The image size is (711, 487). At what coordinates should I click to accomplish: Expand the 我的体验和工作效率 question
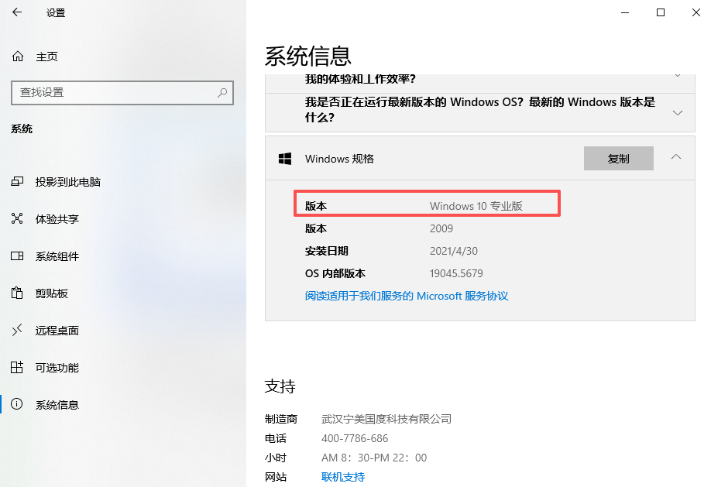(x=678, y=76)
